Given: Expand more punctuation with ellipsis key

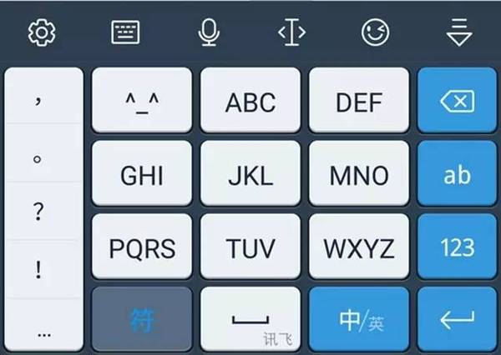Looking at the screenshot, I should click(x=44, y=325).
